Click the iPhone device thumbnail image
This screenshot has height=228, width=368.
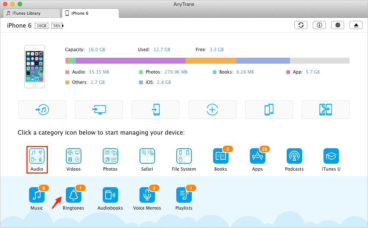(x=35, y=67)
